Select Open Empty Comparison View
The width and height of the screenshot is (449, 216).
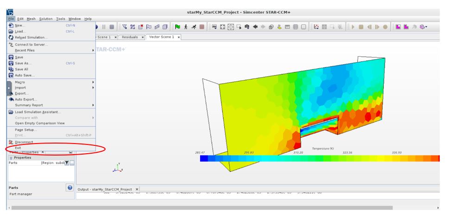tap(51, 123)
